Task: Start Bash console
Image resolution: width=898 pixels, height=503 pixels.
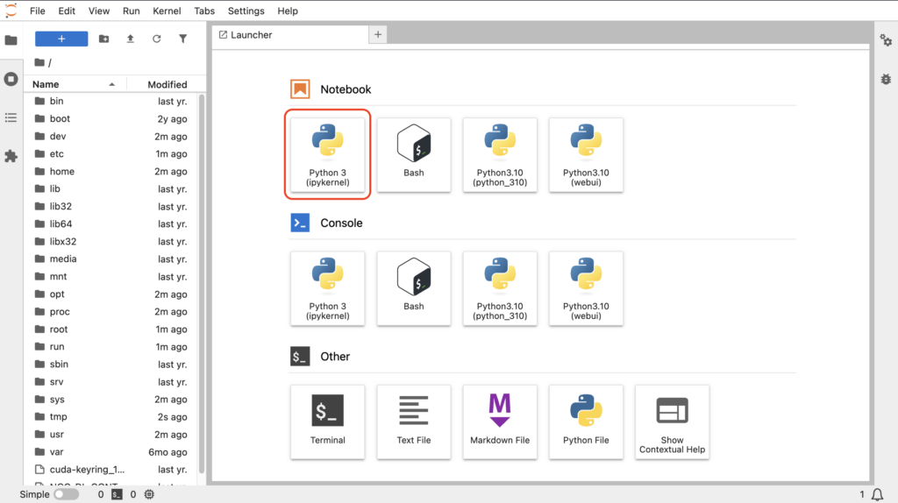Action: [414, 288]
